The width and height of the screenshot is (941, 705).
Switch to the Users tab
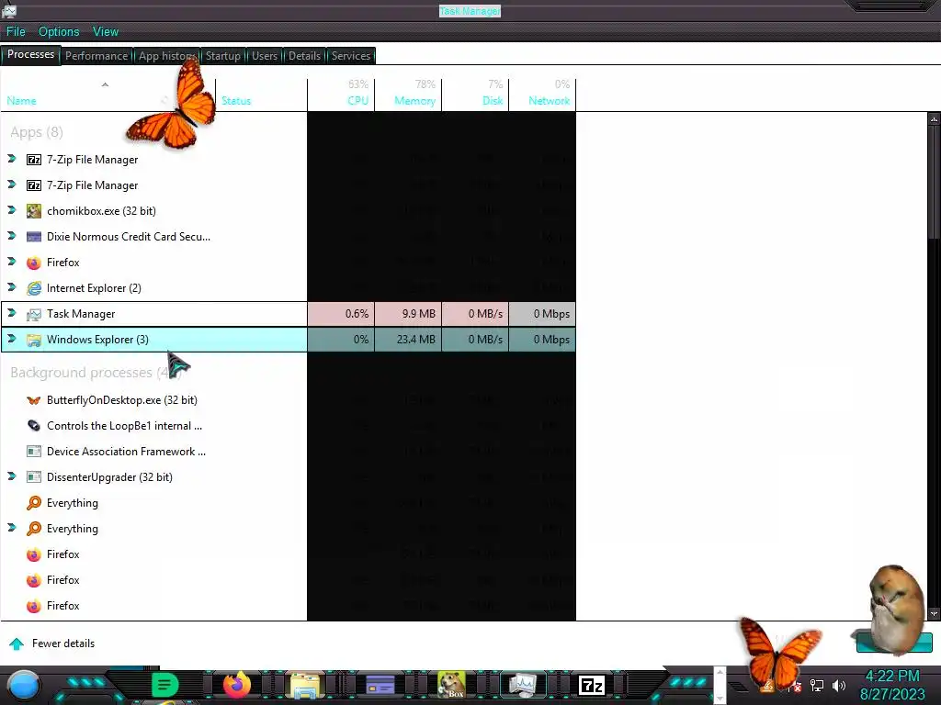click(x=264, y=56)
